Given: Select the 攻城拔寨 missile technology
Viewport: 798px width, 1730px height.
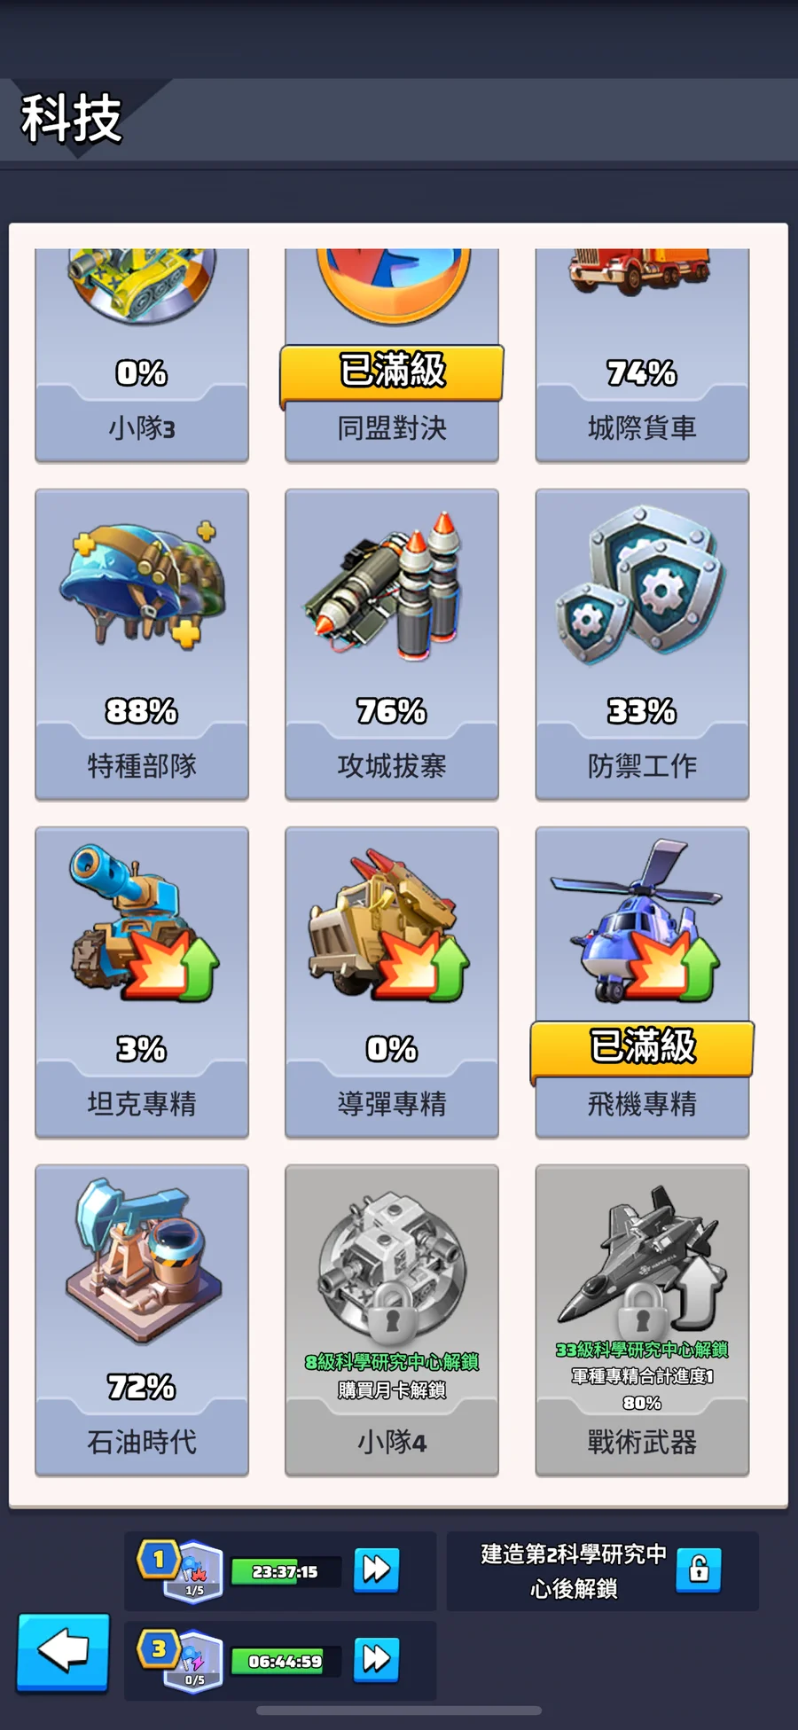Looking at the screenshot, I should pos(392,645).
